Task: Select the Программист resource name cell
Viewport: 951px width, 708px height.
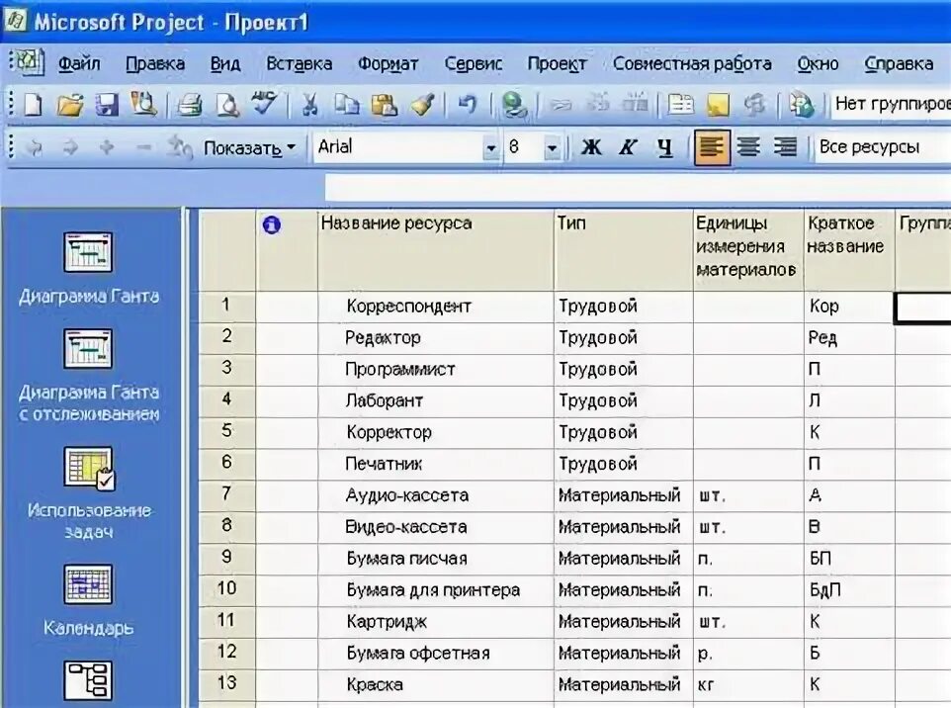Action: 436,370
